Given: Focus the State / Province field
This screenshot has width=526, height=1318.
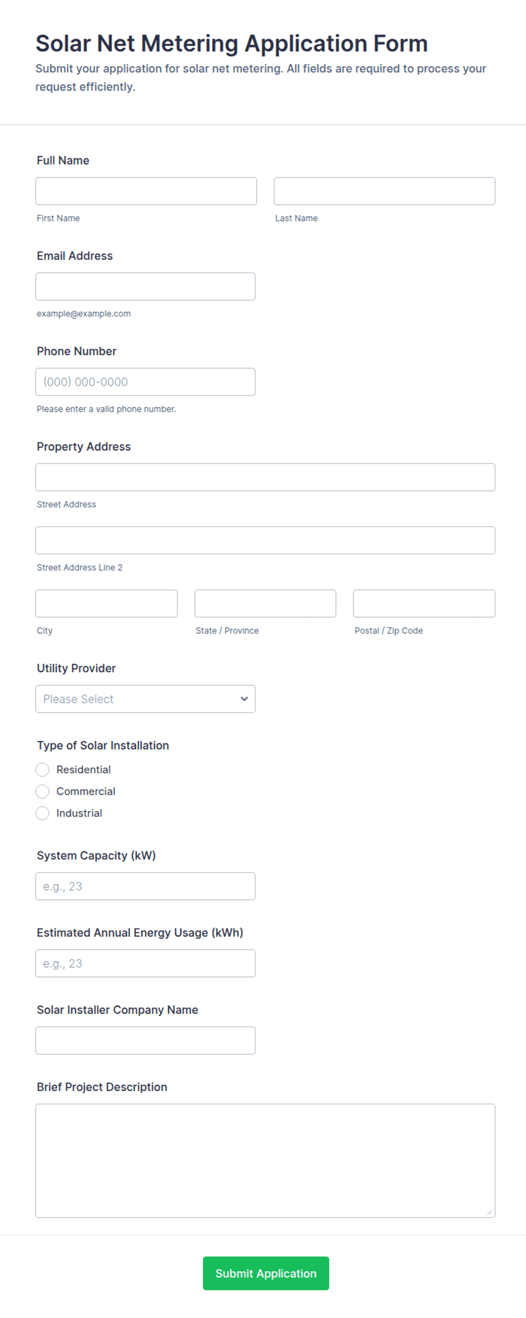Looking at the screenshot, I should pyautogui.click(x=265, y=604).
